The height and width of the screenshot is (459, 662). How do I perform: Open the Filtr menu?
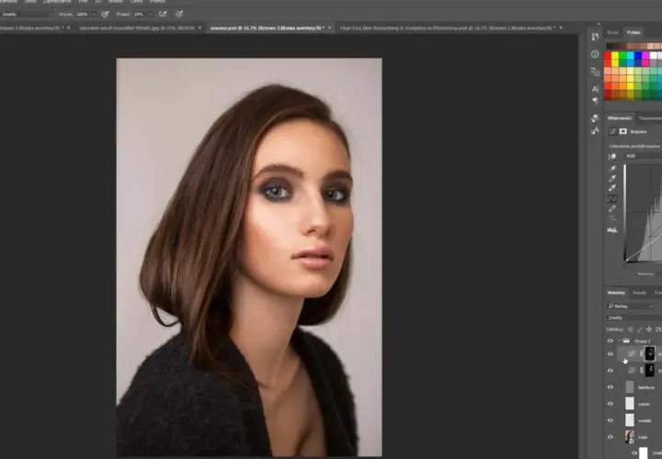tap(83, 2)
